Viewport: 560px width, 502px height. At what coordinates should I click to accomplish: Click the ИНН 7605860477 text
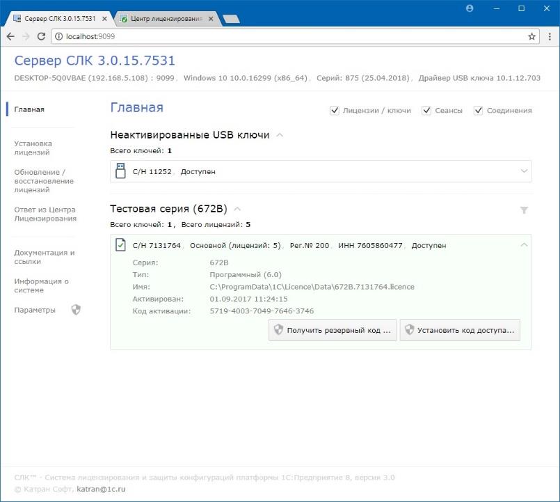point(370,245)
